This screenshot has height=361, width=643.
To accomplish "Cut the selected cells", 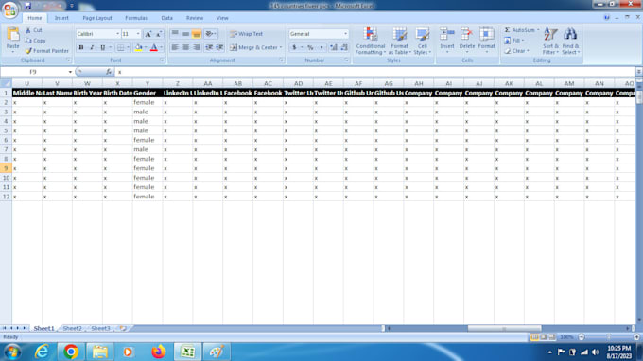I will (34, 30).
